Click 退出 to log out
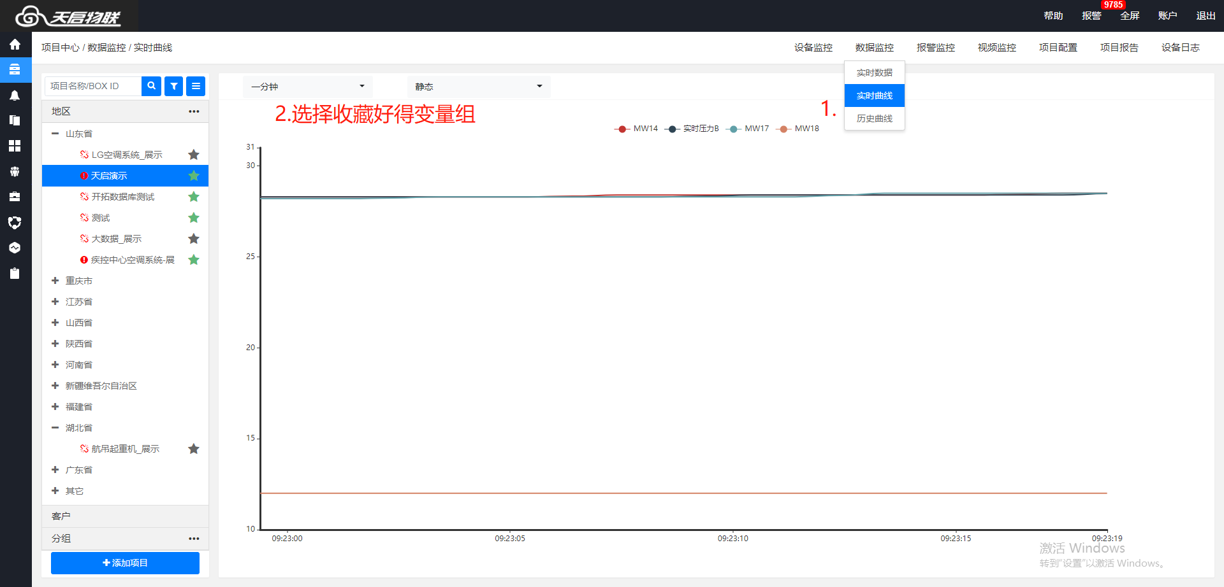The image size is (1224, 587). [1206, 16]
